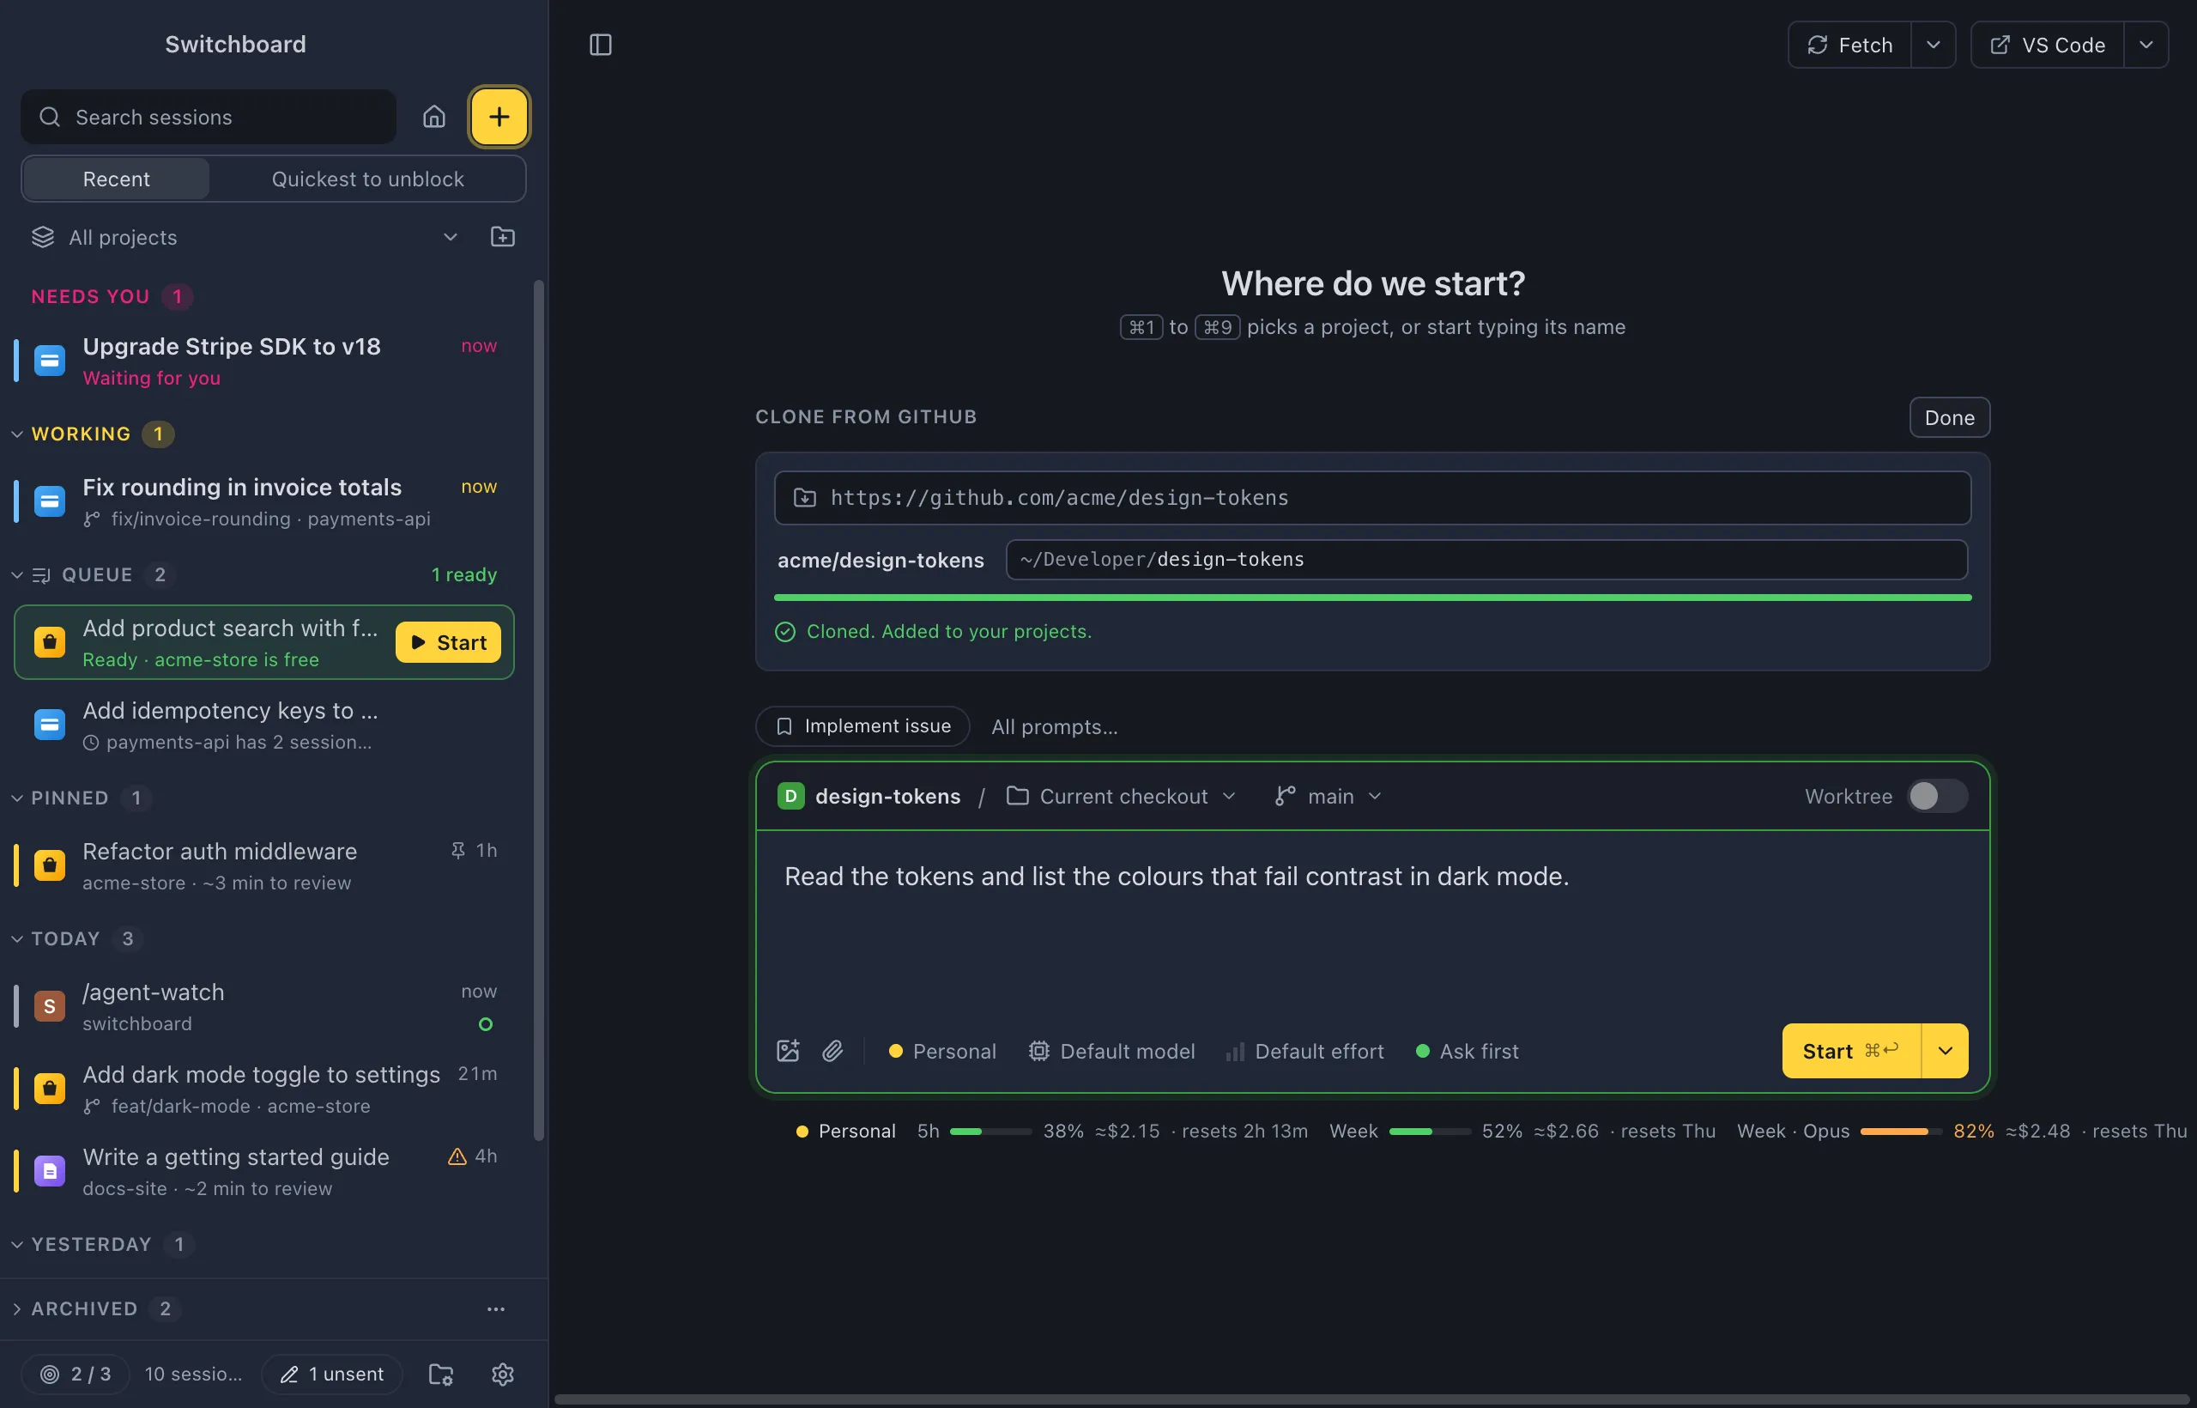Image resolution: width=2197 pixels, height=1408 pixels.
Task: Open All prompts... menu
Action: tap(1054, 726)
